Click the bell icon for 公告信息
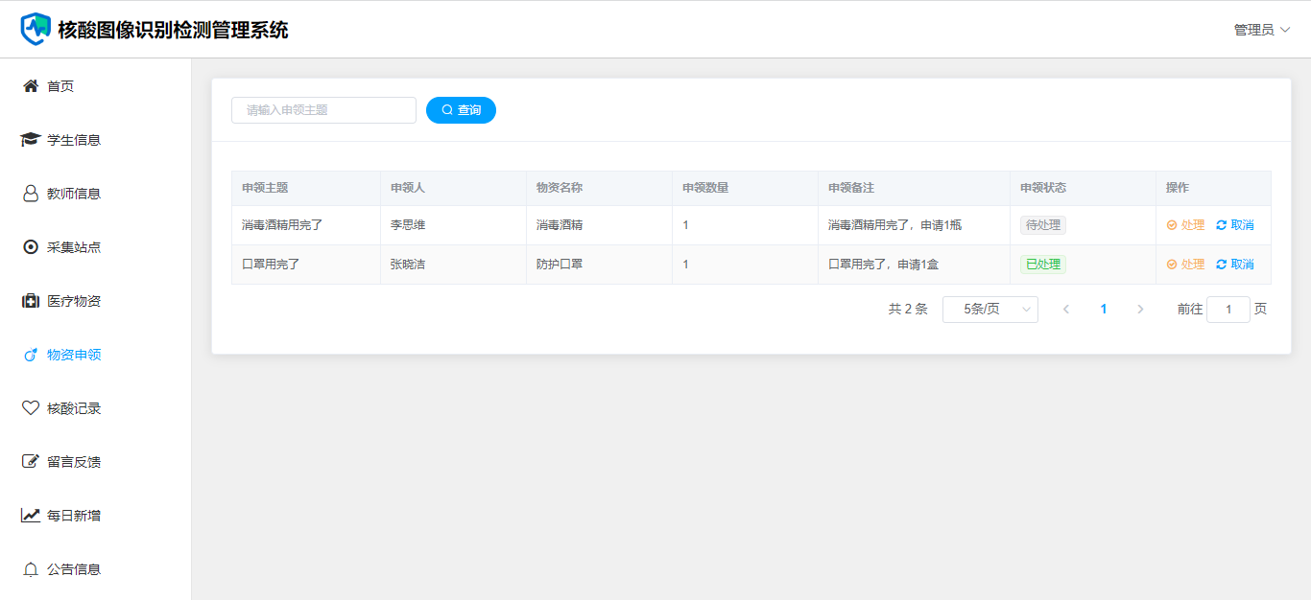This screenshot has height=600, width=1311. [31, 569]
